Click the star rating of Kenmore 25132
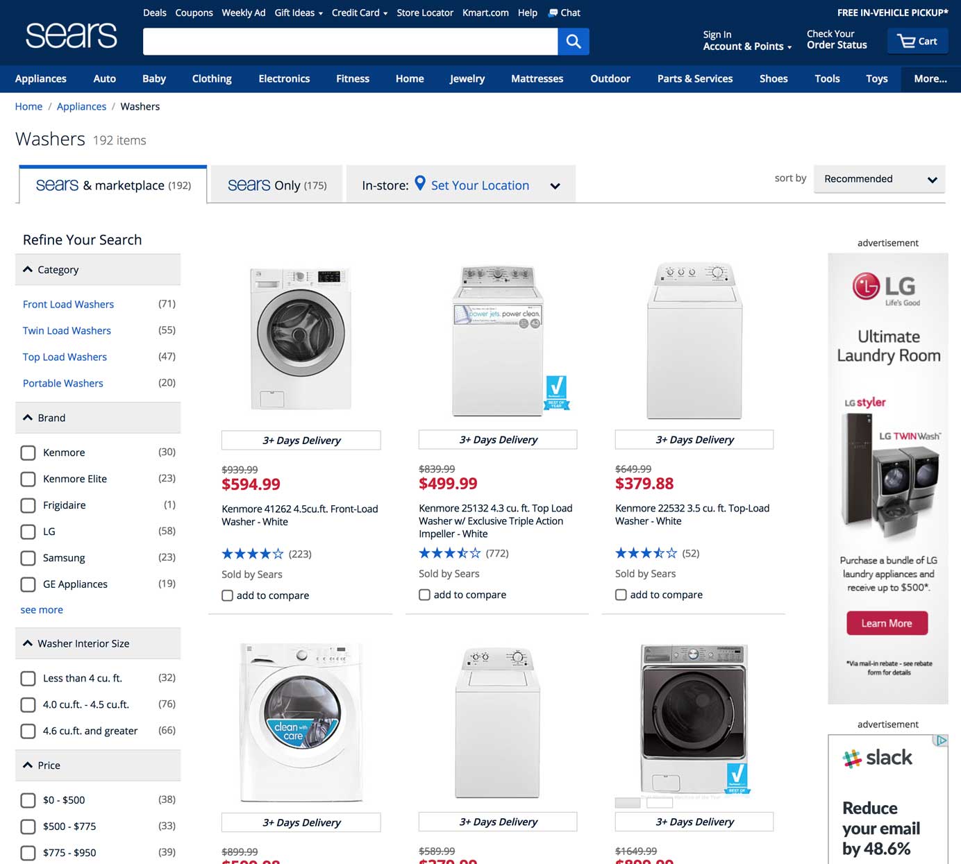The image size is (961, 864). (x=449, y=553)
